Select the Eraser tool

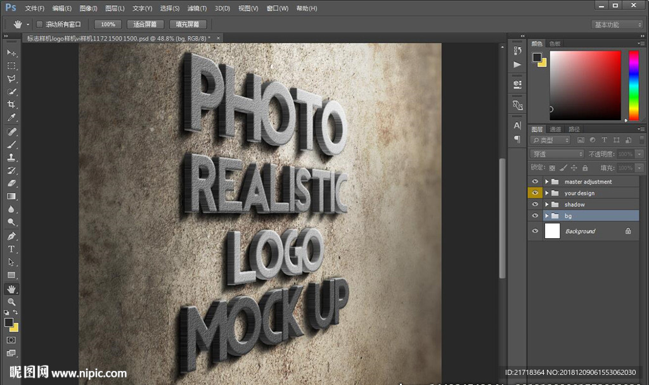[x=11, y=184]
